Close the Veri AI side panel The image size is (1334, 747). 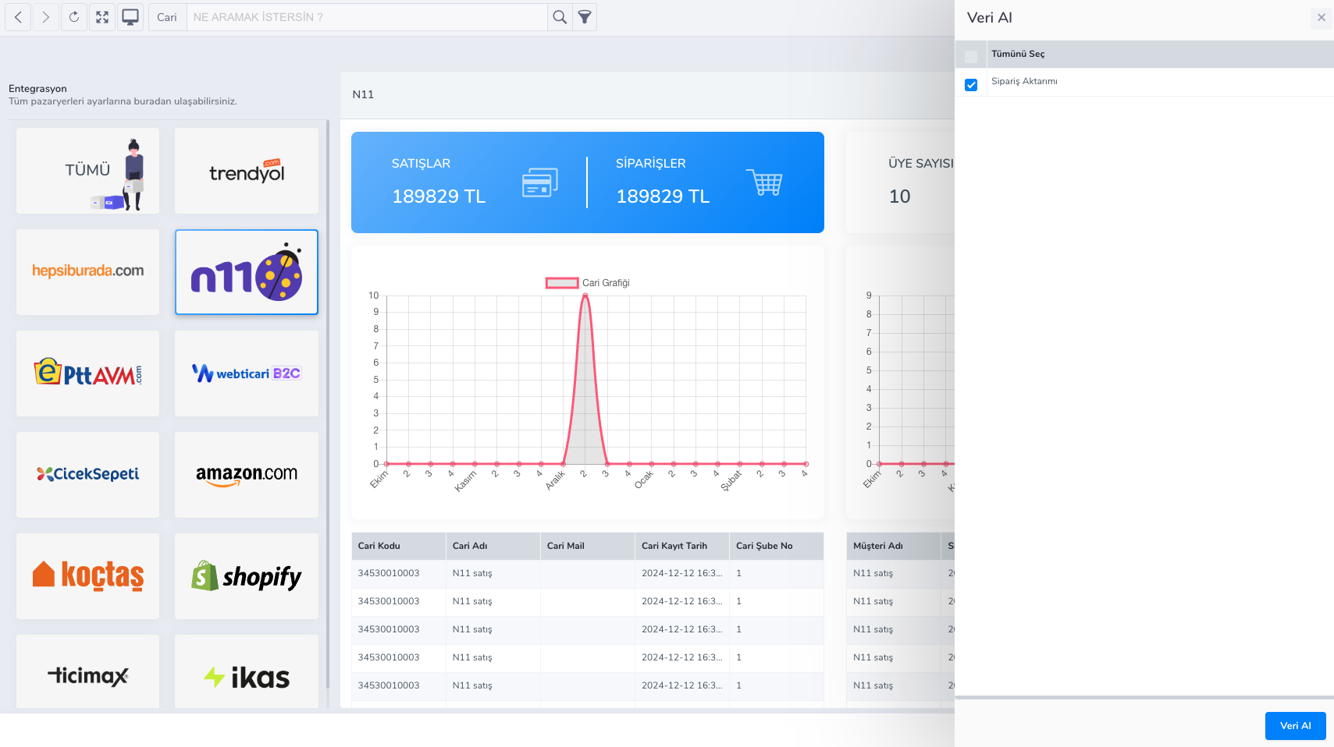pyautogui.click(x=1322, y=17)
